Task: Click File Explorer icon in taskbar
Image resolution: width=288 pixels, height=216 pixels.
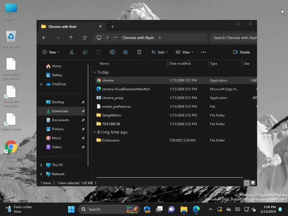Action: coord(184,209)
